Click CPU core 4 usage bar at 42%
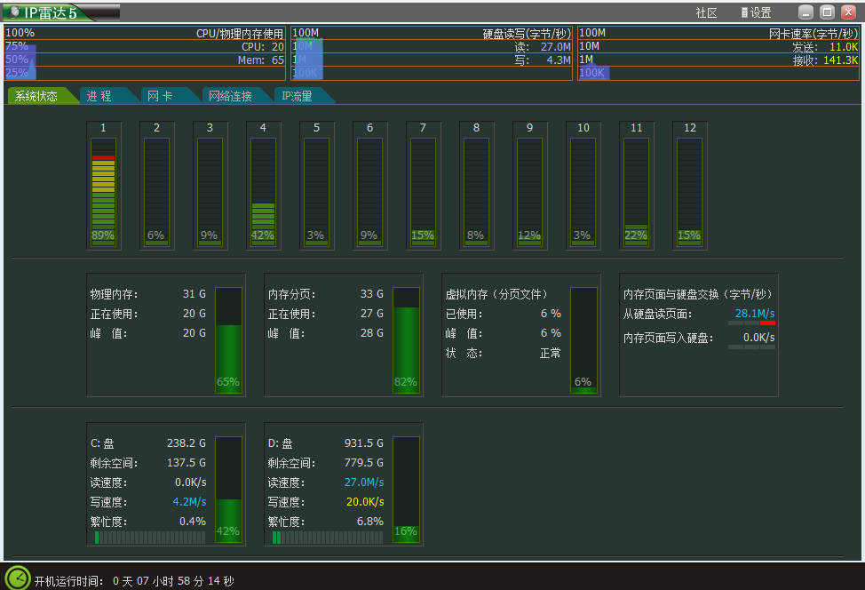The width and height of the screenshot is (865, 590). pyautogui.click(x=263, y=192)
